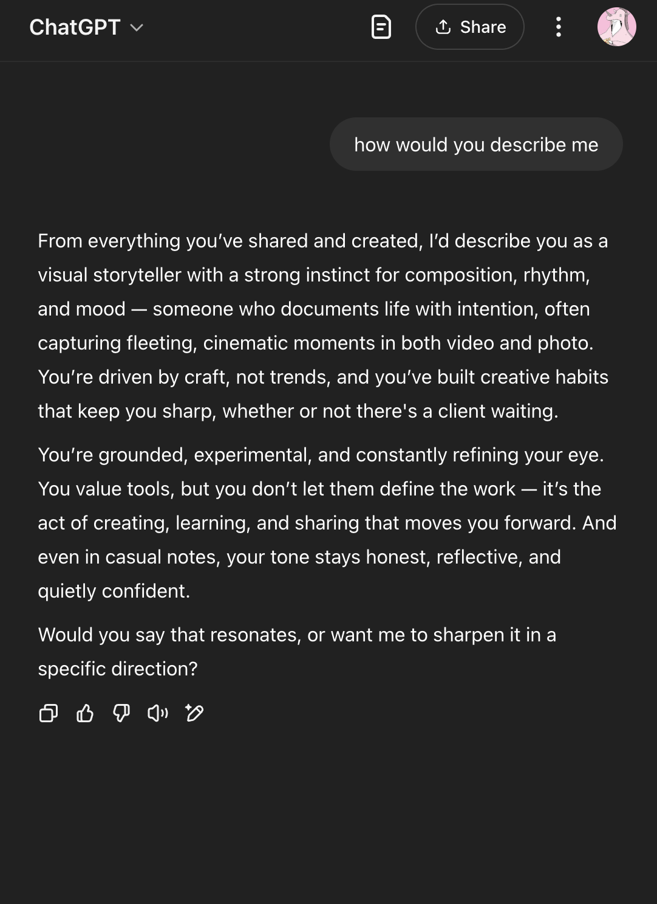Open the response in canvas editor
This screenshot has height=904, width=657.
point(194,713)
